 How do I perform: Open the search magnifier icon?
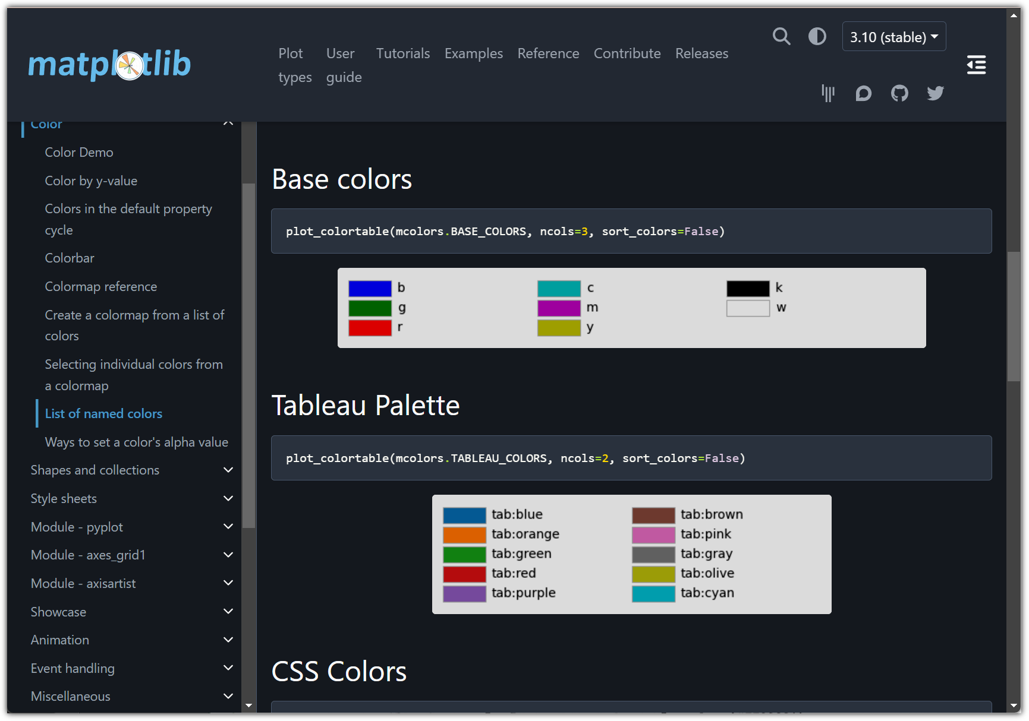pyautogui.click(x=781, y=37)
